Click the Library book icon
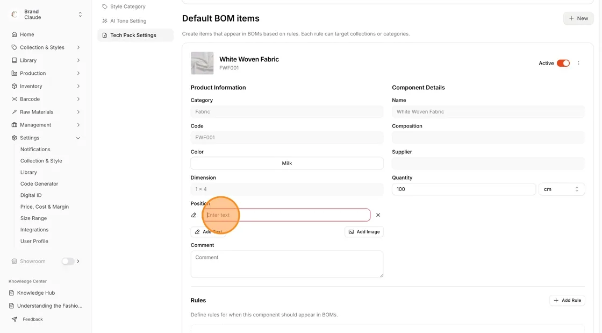 [x=14, y=60]
